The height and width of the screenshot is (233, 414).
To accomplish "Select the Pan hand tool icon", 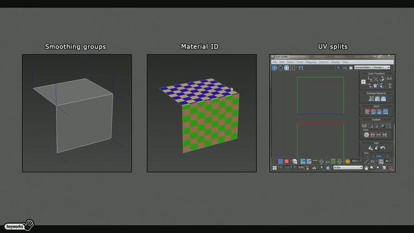I will [366, 168].
